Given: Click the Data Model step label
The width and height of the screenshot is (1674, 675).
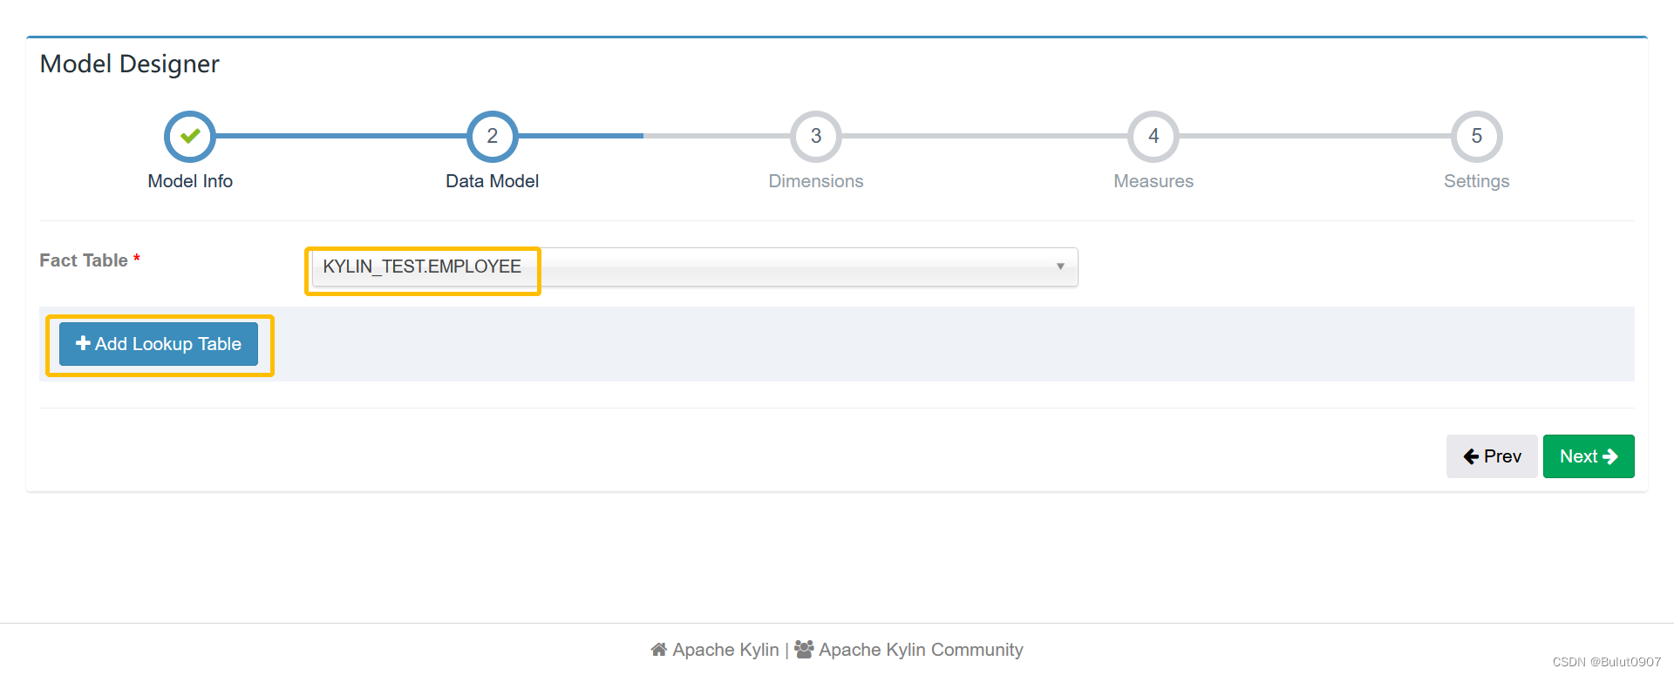Looking at the screenshot, I should (493, 181).
